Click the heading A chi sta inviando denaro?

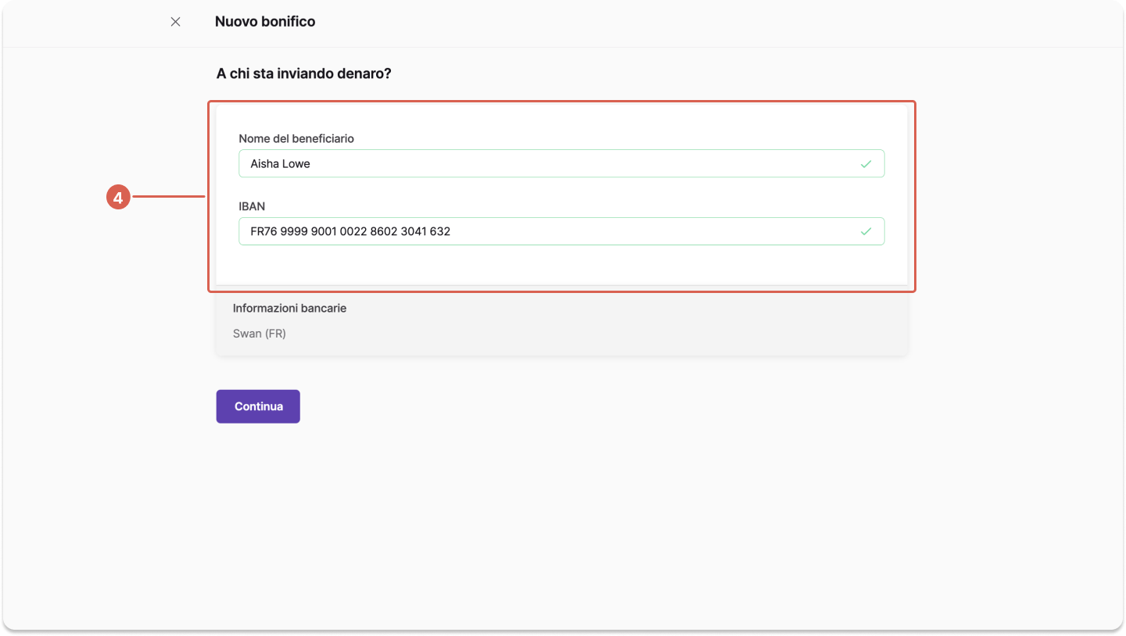(x=303, y=74)
